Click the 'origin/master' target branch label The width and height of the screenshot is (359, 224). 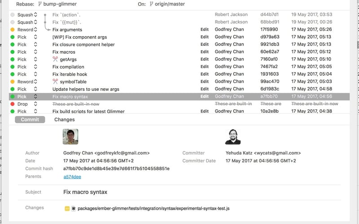(x=170, y=4)
